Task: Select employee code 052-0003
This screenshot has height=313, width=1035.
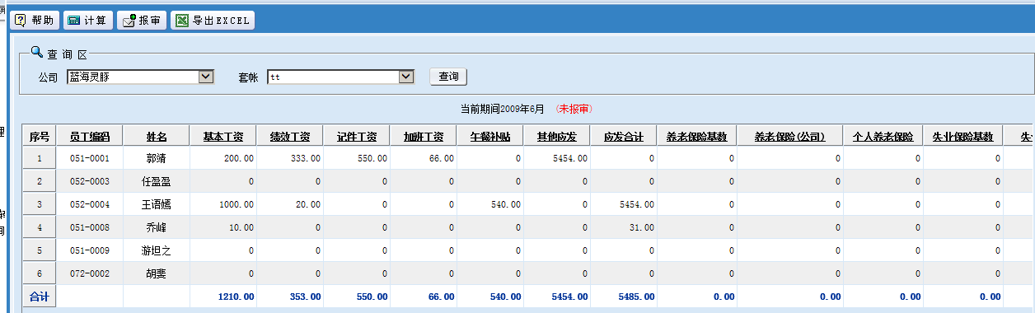Action: pyautogui.click(x=90, y=180)
